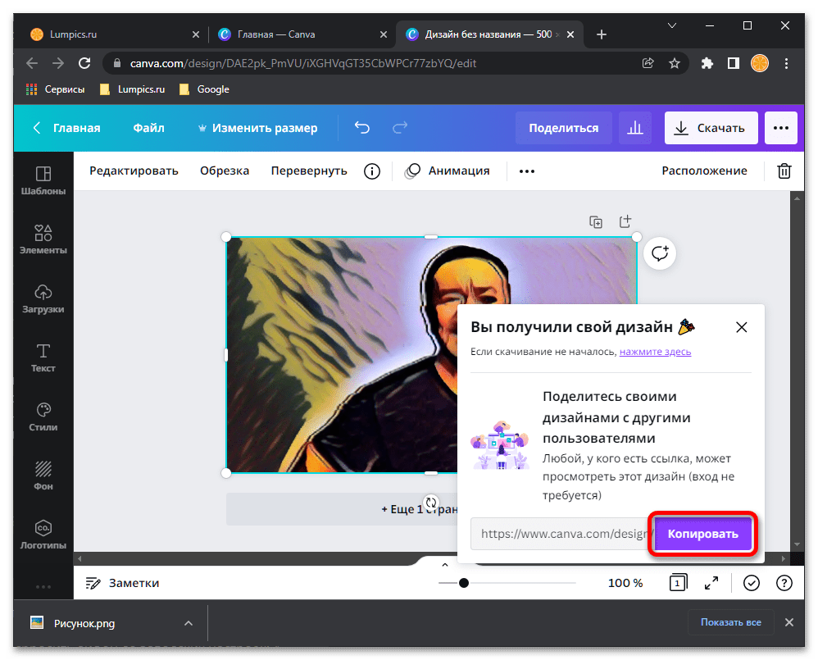The width and height of the screenshot is (818, 660).
Task: Open the help question mark icon
Action: pyautogui.click(x=784, y=583)
